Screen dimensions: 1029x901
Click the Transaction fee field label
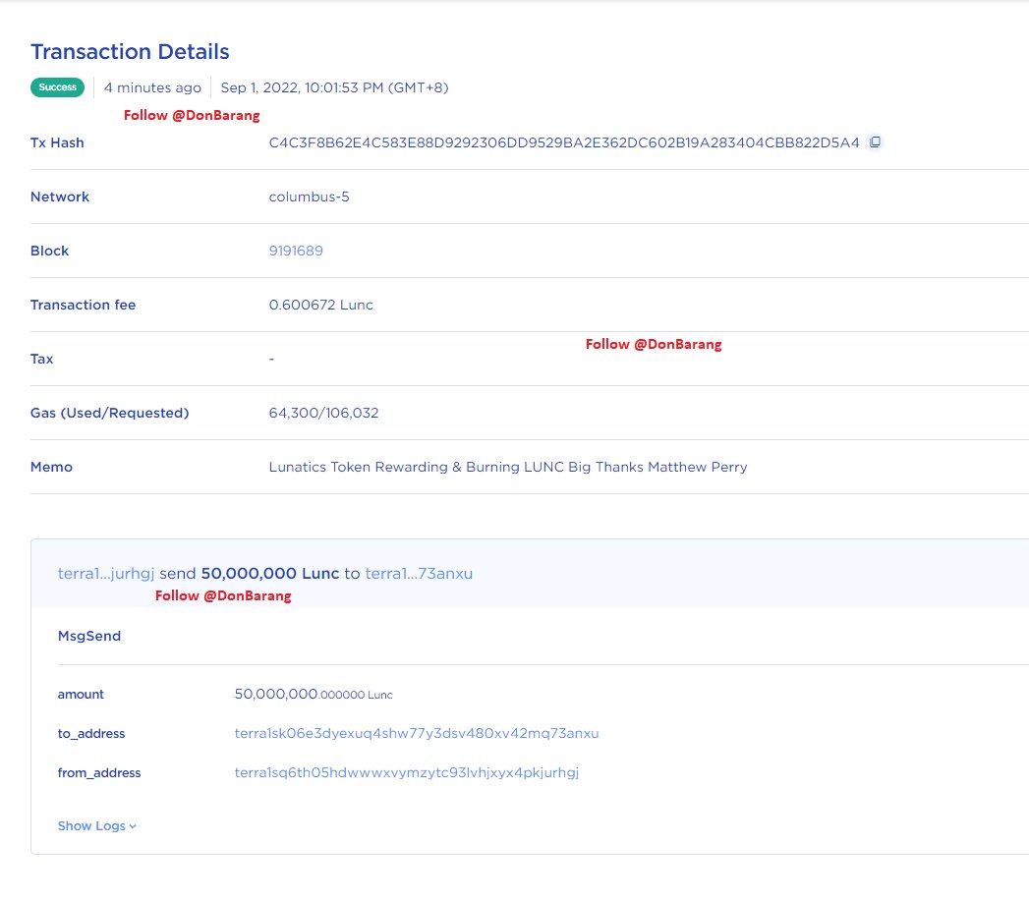point(83,305)
